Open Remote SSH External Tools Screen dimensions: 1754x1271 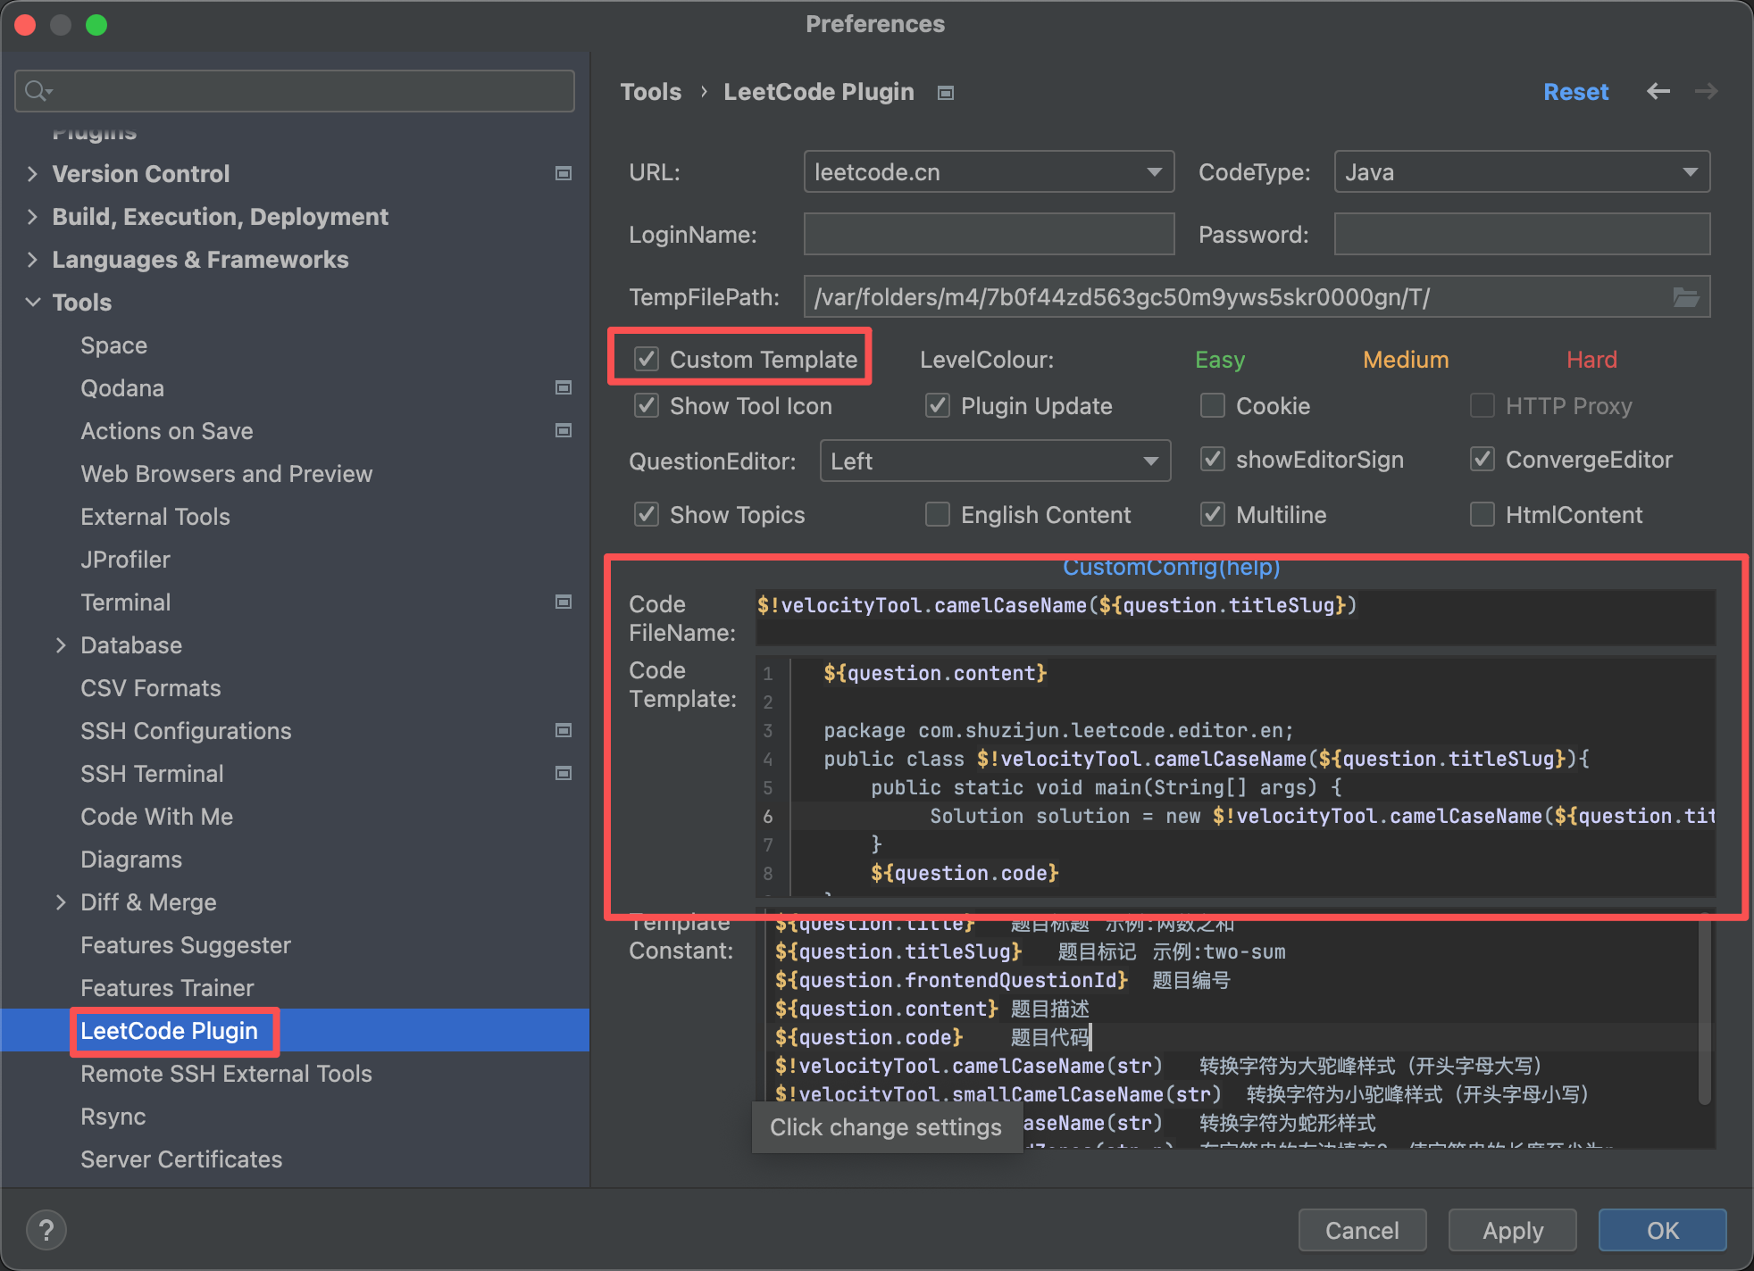[x=226, y=1074]
